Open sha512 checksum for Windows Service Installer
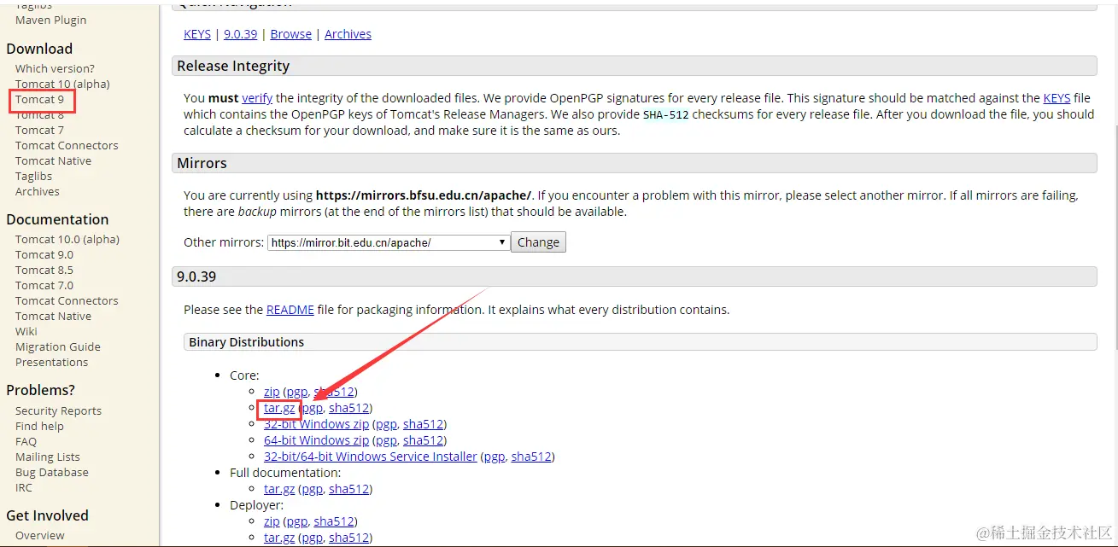 (x=531, y=457)
